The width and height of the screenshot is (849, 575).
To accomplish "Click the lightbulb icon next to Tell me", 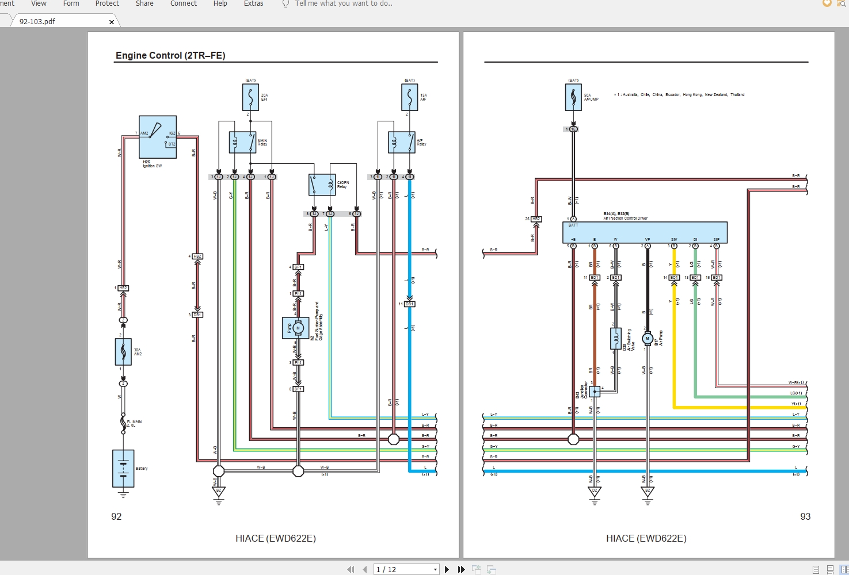I will (285, 3).
